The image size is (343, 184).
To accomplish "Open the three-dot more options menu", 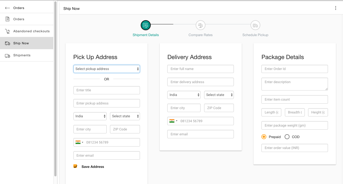I will (336, 8).
